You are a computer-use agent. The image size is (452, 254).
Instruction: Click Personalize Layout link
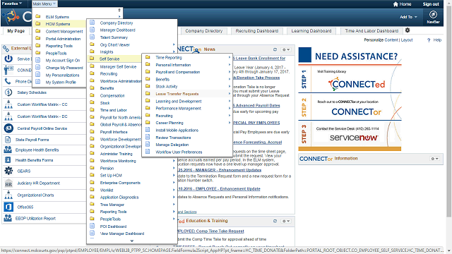407,40
